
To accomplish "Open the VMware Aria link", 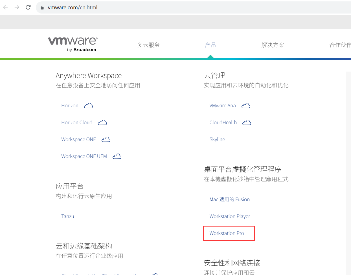I will [223, 106].
